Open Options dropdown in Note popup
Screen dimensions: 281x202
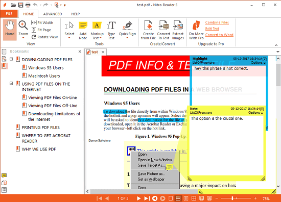pyautogui.click(x=255, y=113)
